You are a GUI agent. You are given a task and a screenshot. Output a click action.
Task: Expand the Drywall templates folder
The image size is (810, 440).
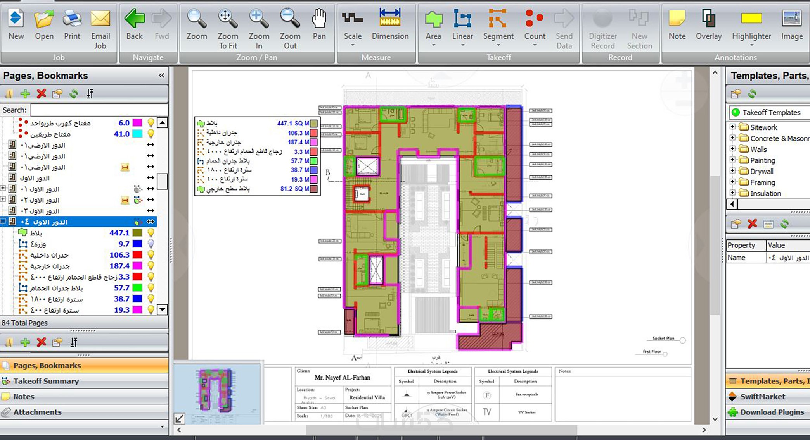[732, 171]
